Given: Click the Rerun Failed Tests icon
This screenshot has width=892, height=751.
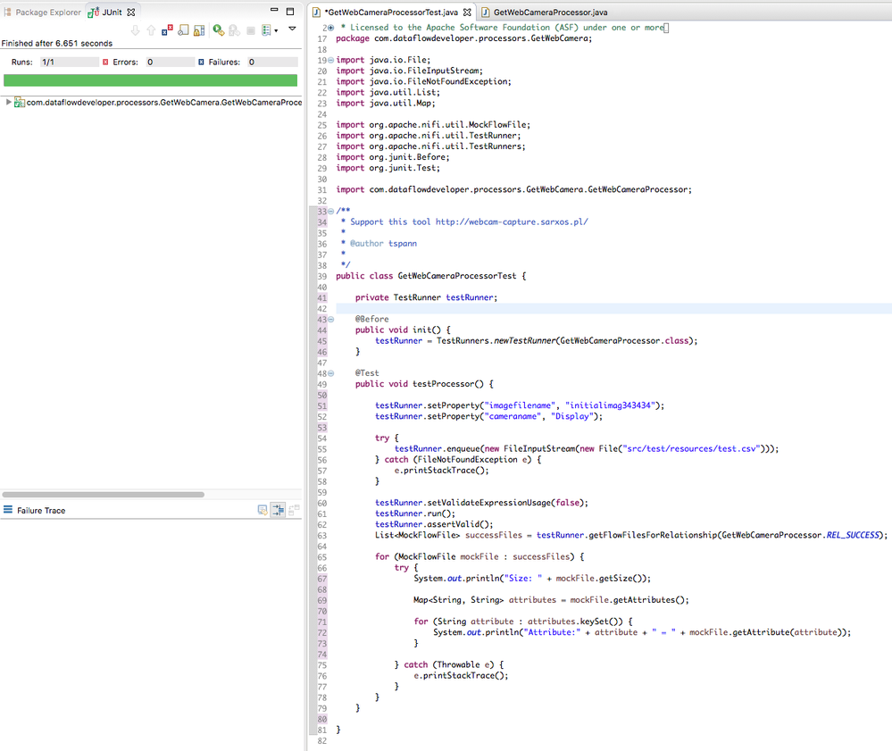Looking at the screenshot, I should 233,29.
